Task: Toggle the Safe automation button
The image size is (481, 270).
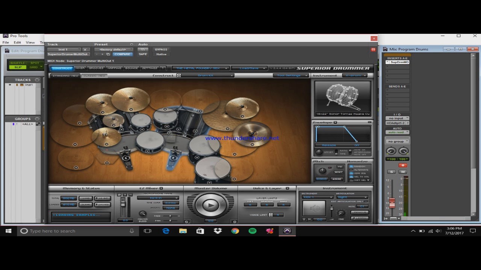Action: (x=143, y=54)
